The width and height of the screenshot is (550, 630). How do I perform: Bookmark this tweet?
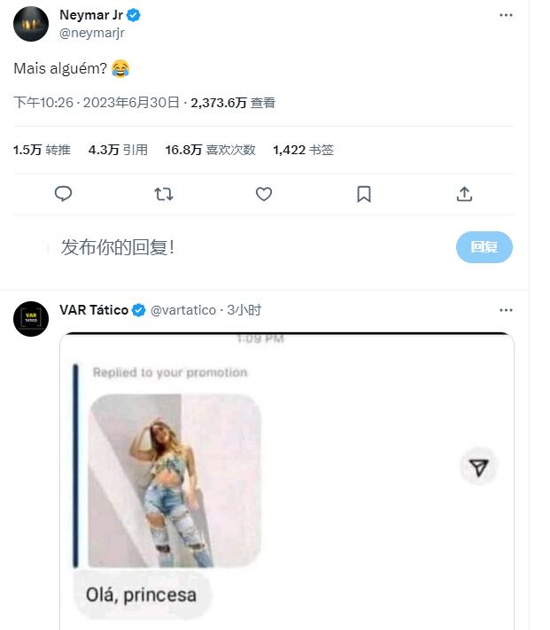(x=364, y=194)
